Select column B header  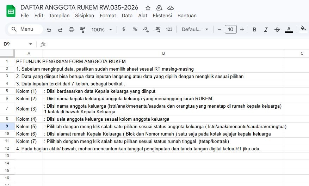163,54
